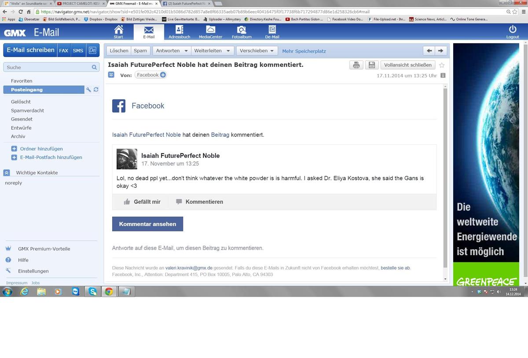The image size is (528, 358).
Task: Click in the Suche search field
Action: coord(51,67)
